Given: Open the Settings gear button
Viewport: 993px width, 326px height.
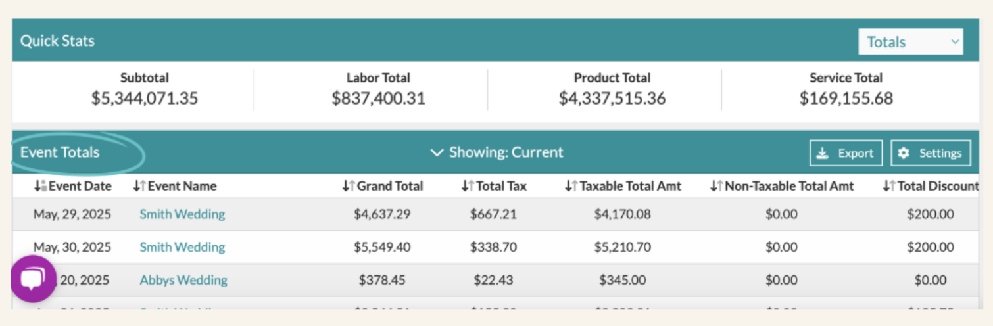Looking at the screenshot, I should pyautogui.click(x=931, y=153).
